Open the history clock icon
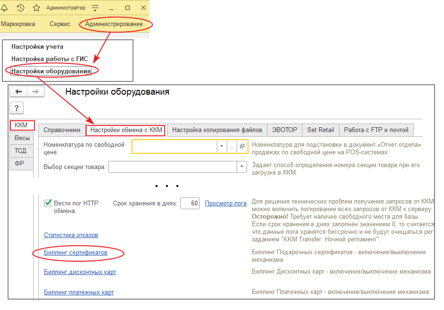The width and height of the screenshot is (444, 310). point(20,8)
